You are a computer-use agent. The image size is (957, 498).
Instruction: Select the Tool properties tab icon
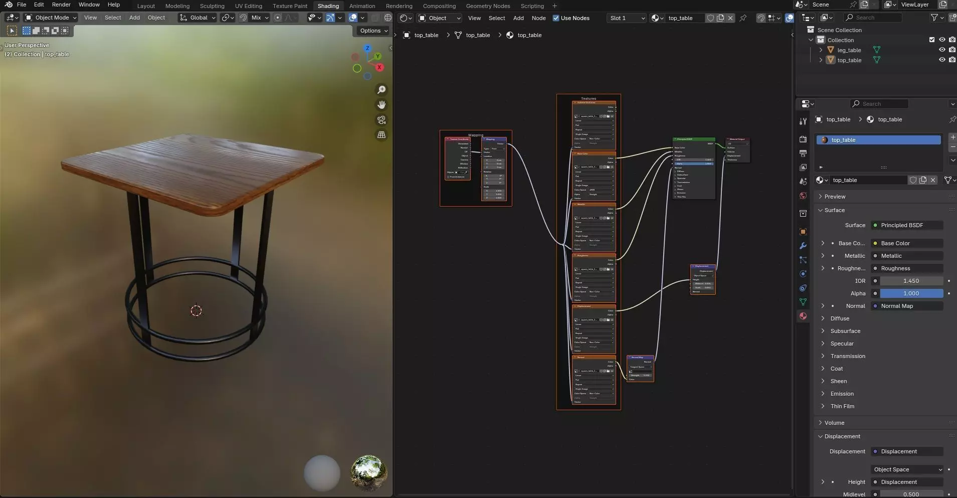[x=803, y=121]
